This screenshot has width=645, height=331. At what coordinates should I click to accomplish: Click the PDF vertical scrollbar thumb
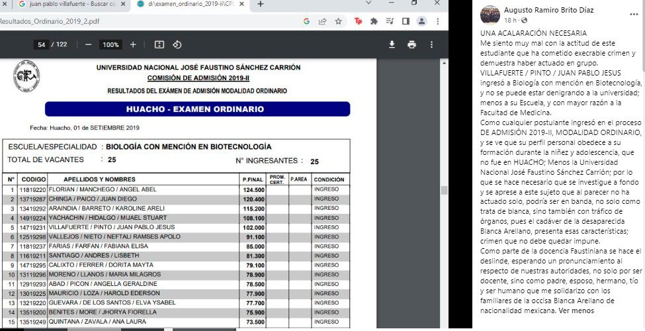[x=443, y=190]
